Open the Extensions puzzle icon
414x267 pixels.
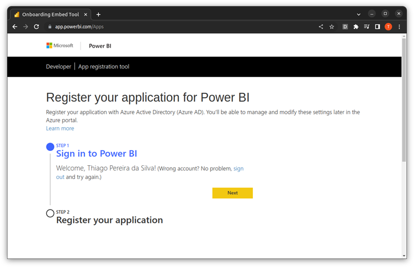coord(356,27)
